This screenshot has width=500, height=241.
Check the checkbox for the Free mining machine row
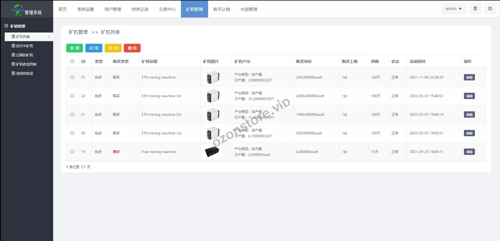(72, 152)
